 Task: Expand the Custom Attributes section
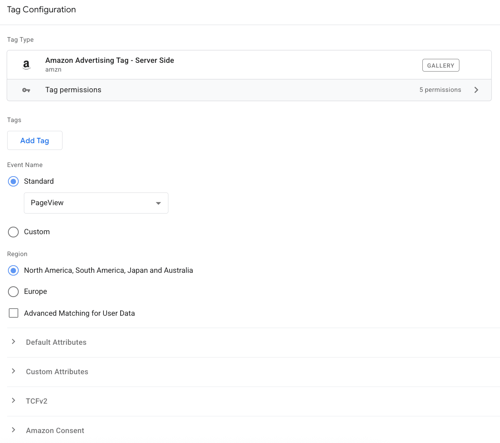14,371
